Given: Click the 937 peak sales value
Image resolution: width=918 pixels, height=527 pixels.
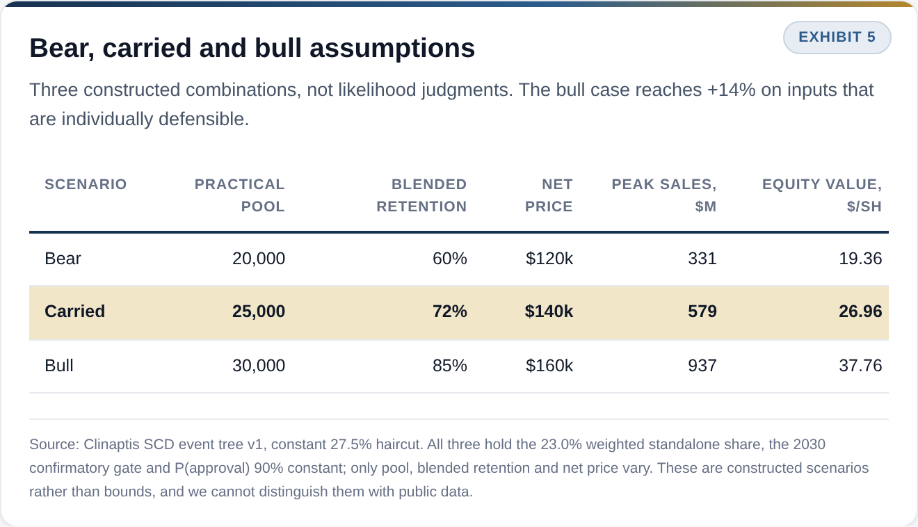Looking at the screenshot, I should [702, 365].
